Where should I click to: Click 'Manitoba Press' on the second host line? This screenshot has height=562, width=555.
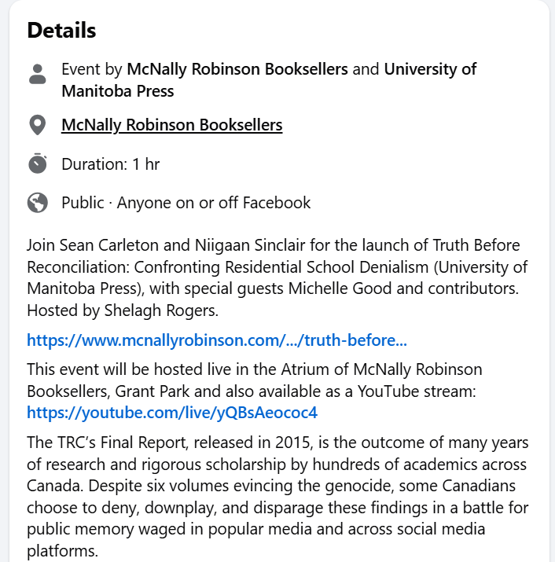pos(118,91)
